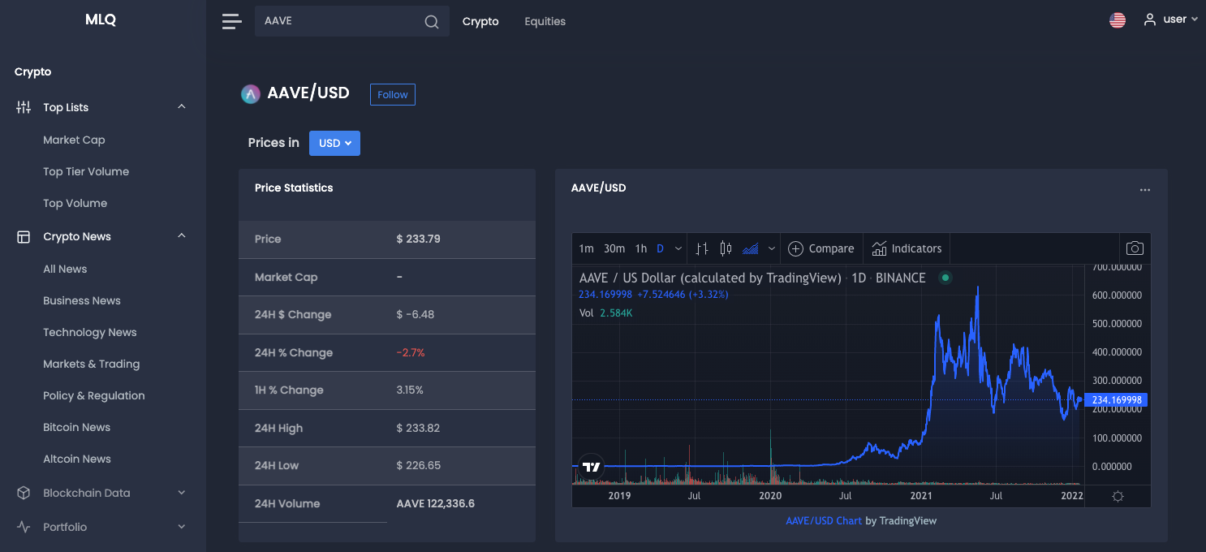Click the Crypto News newspaper icon
1206x552 pixels.
point(24,237)
